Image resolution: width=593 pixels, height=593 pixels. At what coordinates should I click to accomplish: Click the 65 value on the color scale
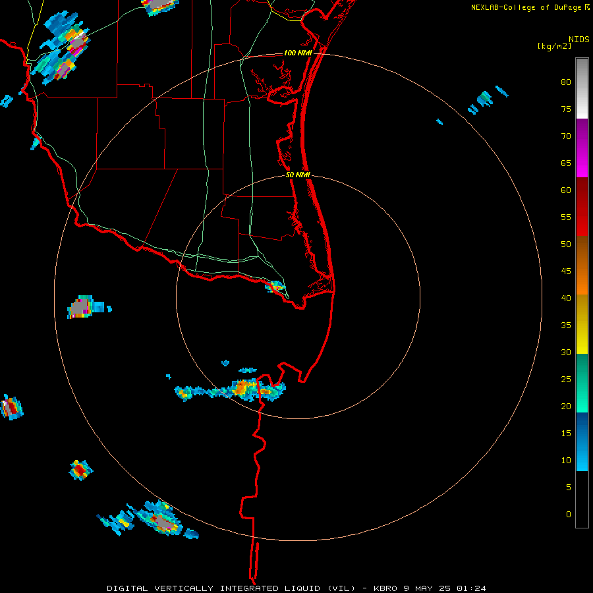point(566,163)
